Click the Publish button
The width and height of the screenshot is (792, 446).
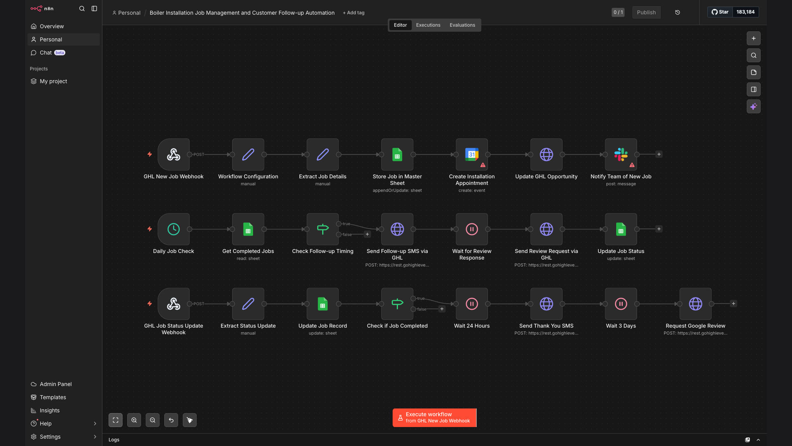tap(646, 12)
